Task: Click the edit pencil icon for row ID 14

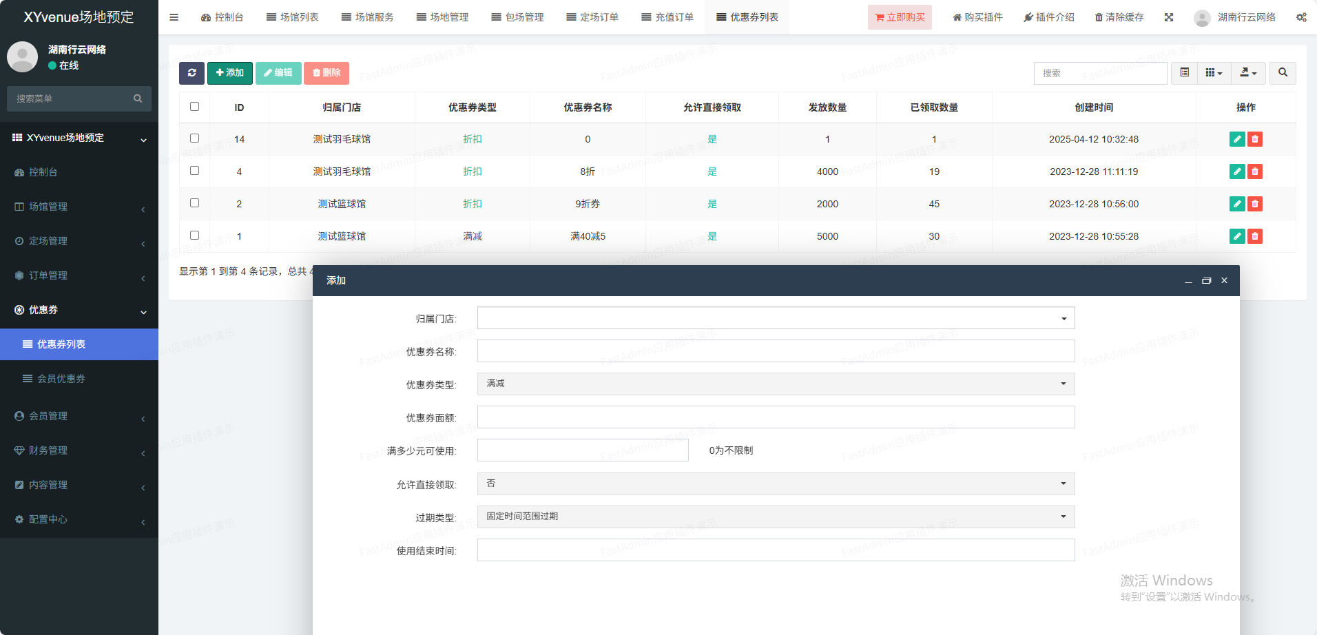Action: [x=1237, y=139]
